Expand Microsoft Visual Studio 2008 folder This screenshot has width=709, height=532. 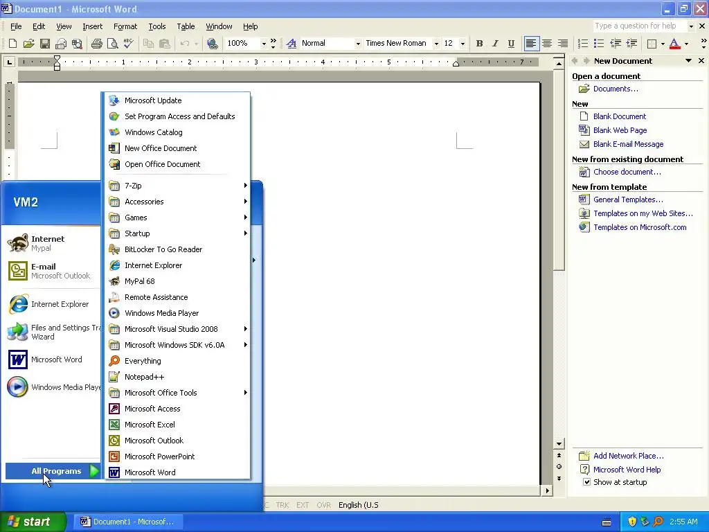tap(177, 329)
